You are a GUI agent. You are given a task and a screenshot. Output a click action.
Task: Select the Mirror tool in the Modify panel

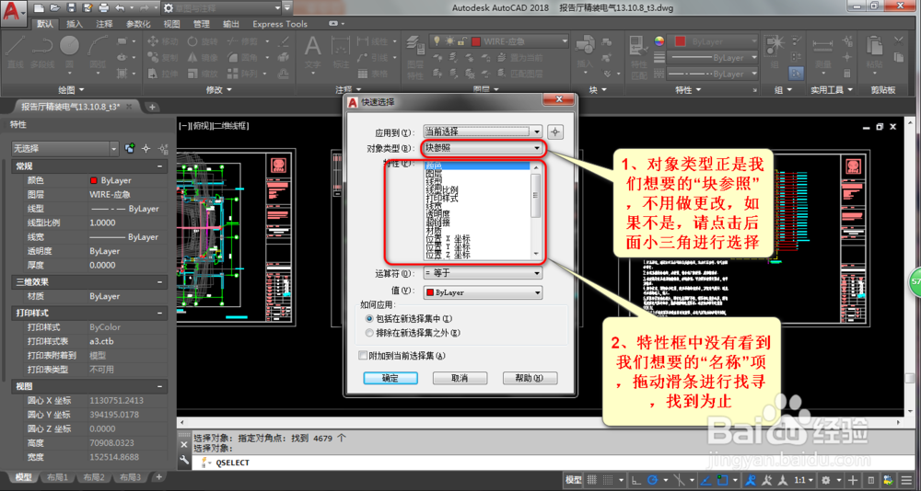203,58
